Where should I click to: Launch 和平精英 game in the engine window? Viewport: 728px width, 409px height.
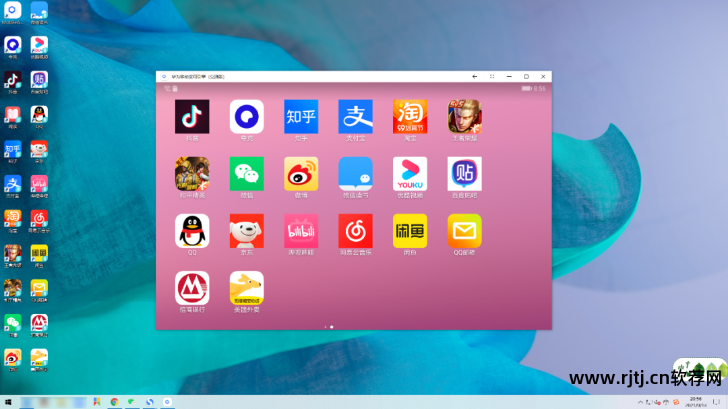coord(191,174)
